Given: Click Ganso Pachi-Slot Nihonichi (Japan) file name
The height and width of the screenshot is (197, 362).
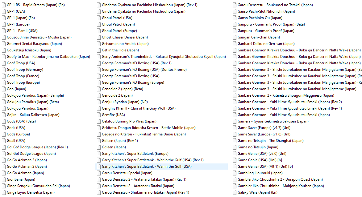Looking at the screenshot, I should coord(266,11).
